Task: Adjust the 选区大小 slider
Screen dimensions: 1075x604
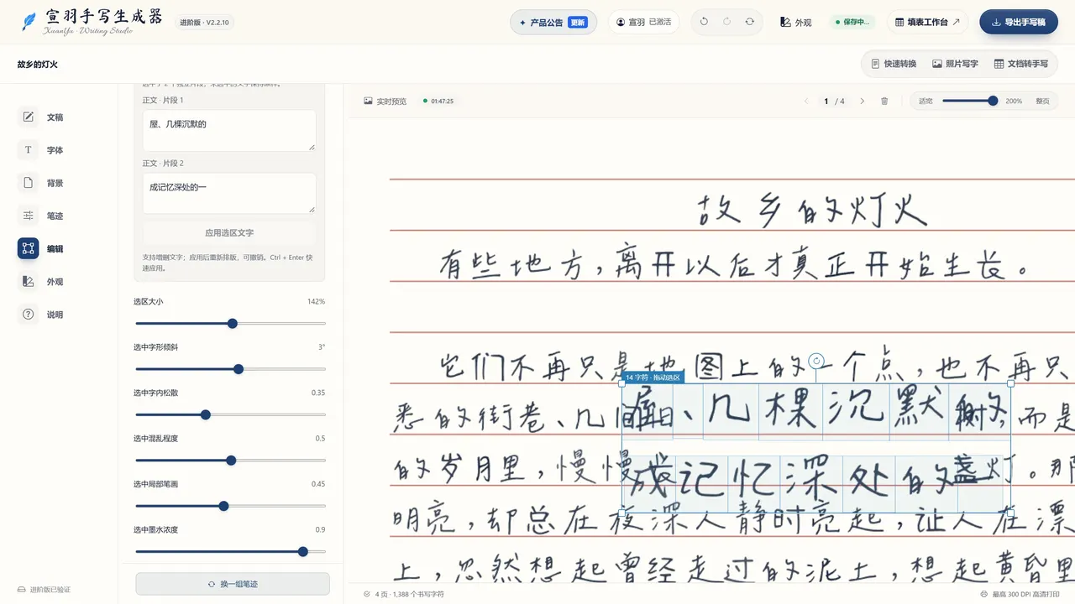Action: click(x=230, y=323)
